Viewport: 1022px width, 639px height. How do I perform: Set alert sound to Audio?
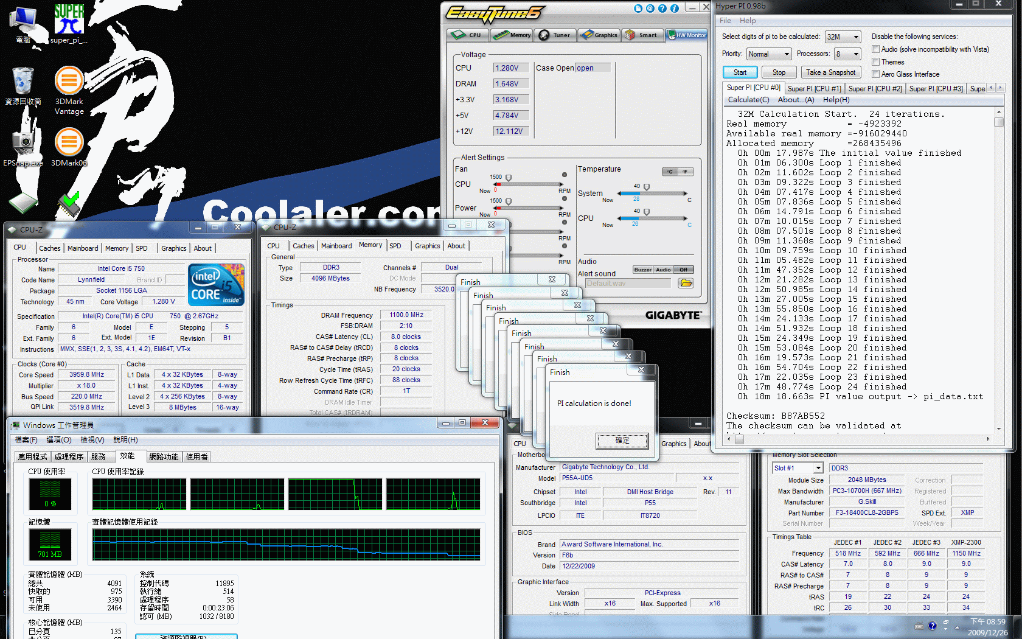click(x=663, y=270)
